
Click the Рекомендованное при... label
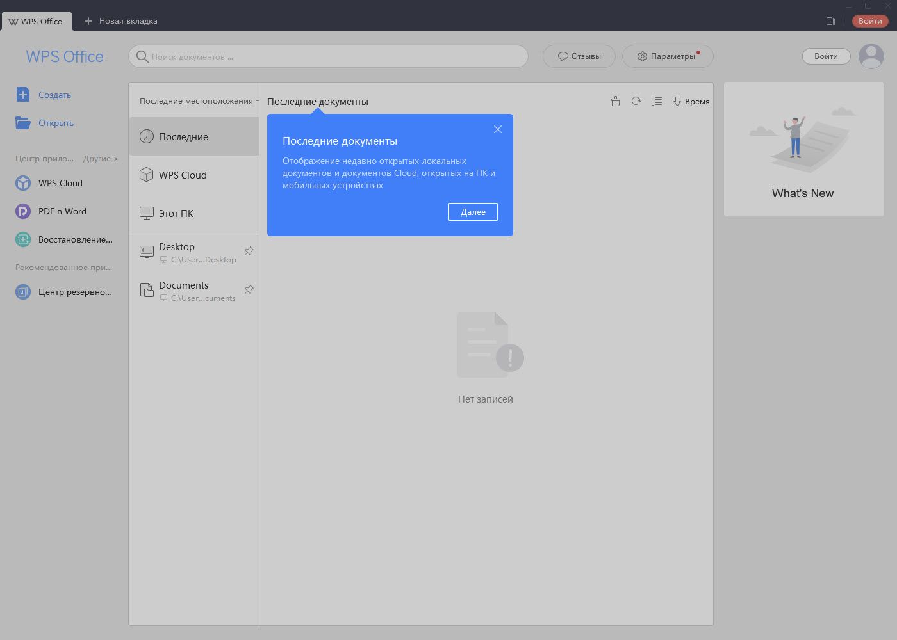pyautogui.click(x=63, y=268)
